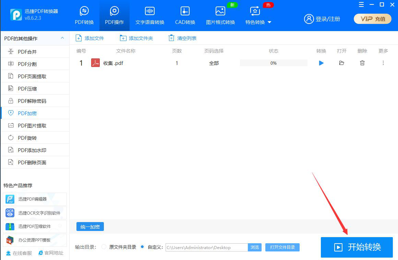
Task: Open the CAD转换 tab
Action: pyautogui.click(x=185, y=15)
